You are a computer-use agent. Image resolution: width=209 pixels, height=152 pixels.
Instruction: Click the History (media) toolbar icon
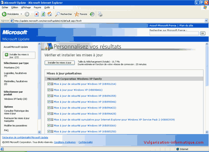click(x=92, y=14)
